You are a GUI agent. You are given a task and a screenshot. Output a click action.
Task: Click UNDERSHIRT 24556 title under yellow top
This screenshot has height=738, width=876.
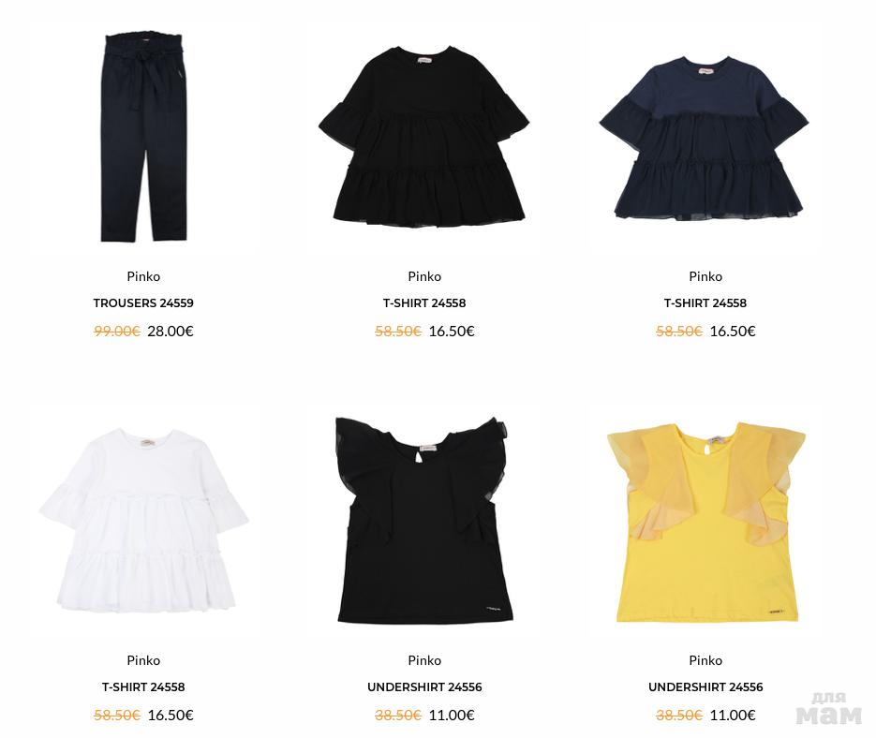click(x=705, y=686)
